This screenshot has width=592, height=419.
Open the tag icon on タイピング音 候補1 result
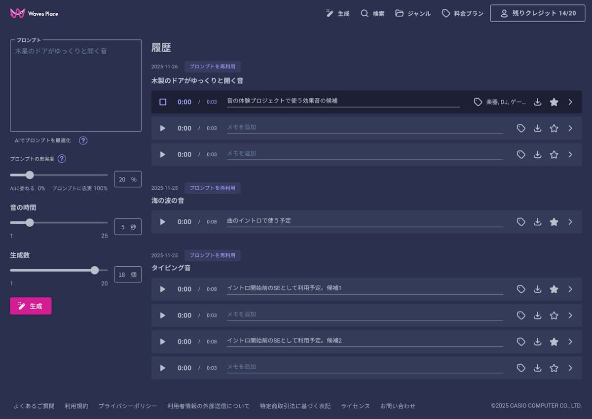click(521, 289)
